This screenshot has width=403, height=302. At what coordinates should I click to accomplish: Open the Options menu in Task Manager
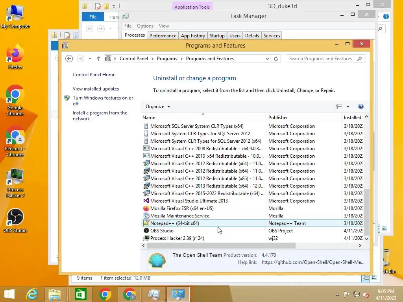pos(145,26)
